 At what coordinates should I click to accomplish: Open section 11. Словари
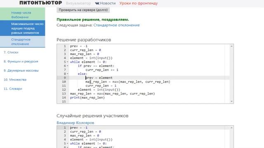pyautogui.click(x=13, y=89)
